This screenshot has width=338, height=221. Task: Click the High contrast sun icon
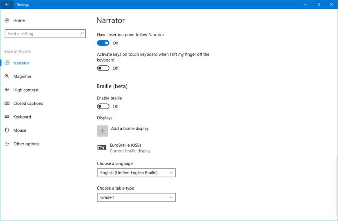point(7,90)
